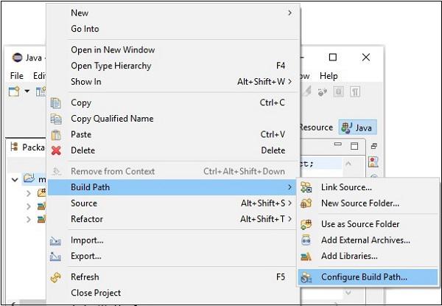Select Close Project menu entry
The width and height of the screenshot is (442, 306).
click(x=96, y=293)
